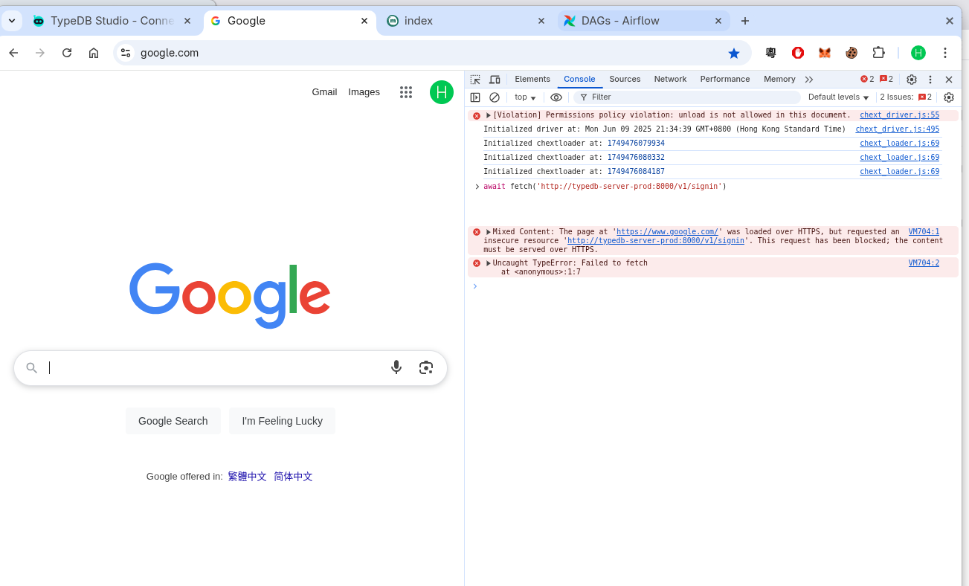This screenshot has width=969, height=586.
Task: Open DevTools settings gear
Action: pyautogui.click(x=912, y=80)
